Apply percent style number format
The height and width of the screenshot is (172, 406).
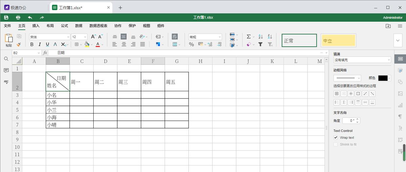coord(192,44)
